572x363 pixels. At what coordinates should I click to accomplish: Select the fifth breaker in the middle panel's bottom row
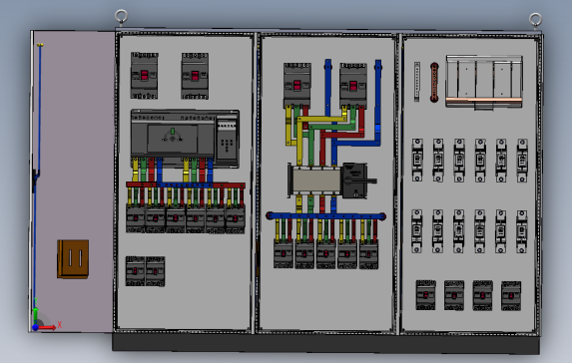368,254
